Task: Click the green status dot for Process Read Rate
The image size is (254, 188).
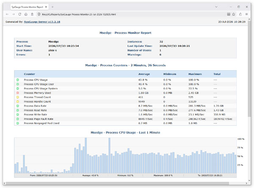Action: (x=18, y=110)
